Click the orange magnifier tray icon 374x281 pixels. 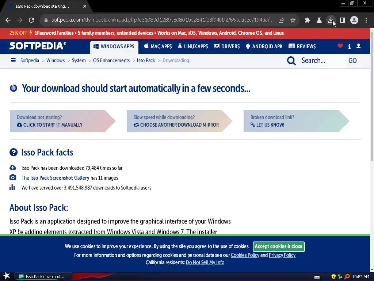coord(347,277)
